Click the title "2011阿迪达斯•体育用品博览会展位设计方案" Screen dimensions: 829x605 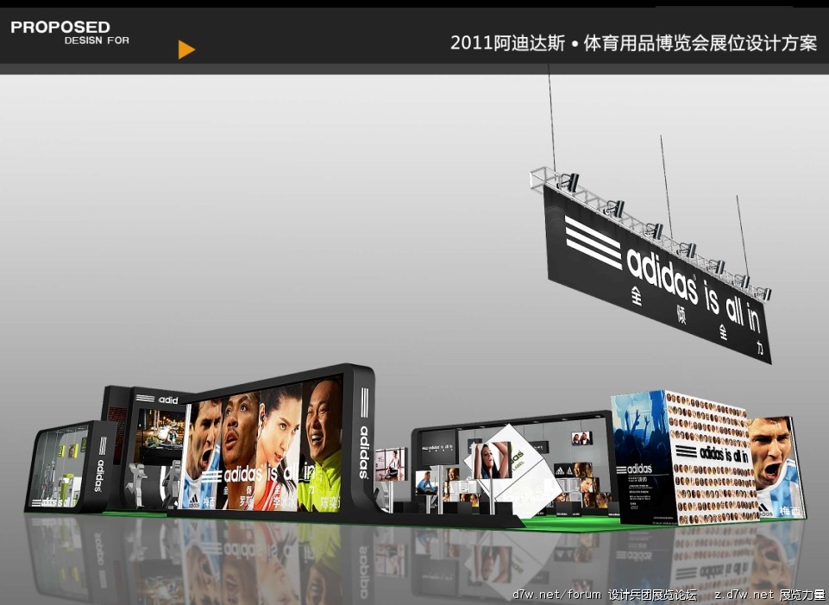pyautogui.click(x=633, y=43)
